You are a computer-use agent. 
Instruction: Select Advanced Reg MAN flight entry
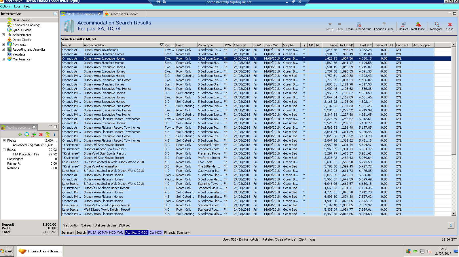[x=28, y=145]
